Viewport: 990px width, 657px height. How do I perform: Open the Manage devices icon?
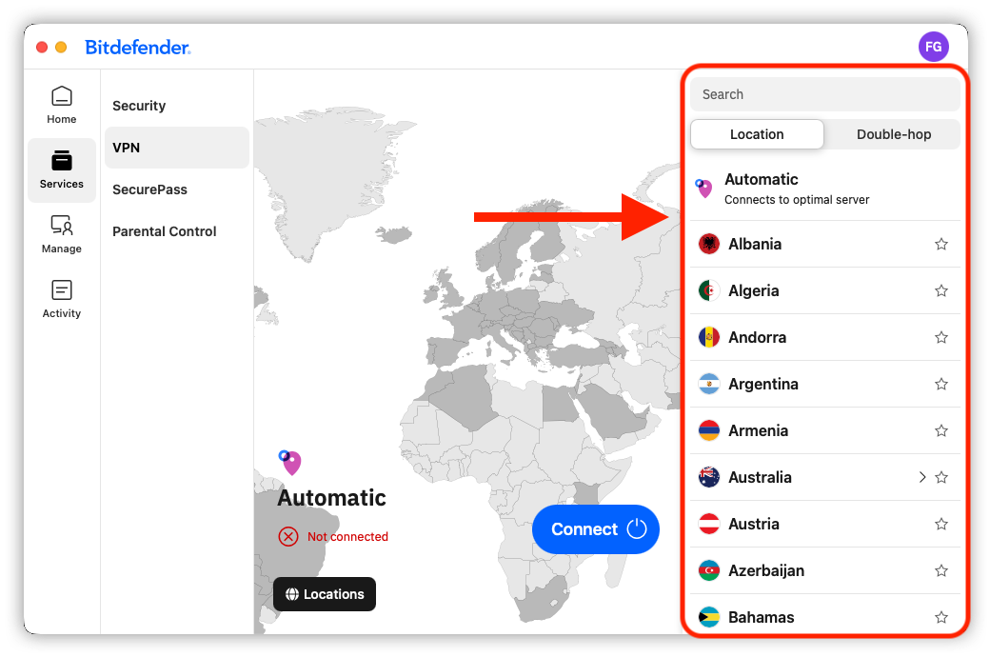coord(61,225)
